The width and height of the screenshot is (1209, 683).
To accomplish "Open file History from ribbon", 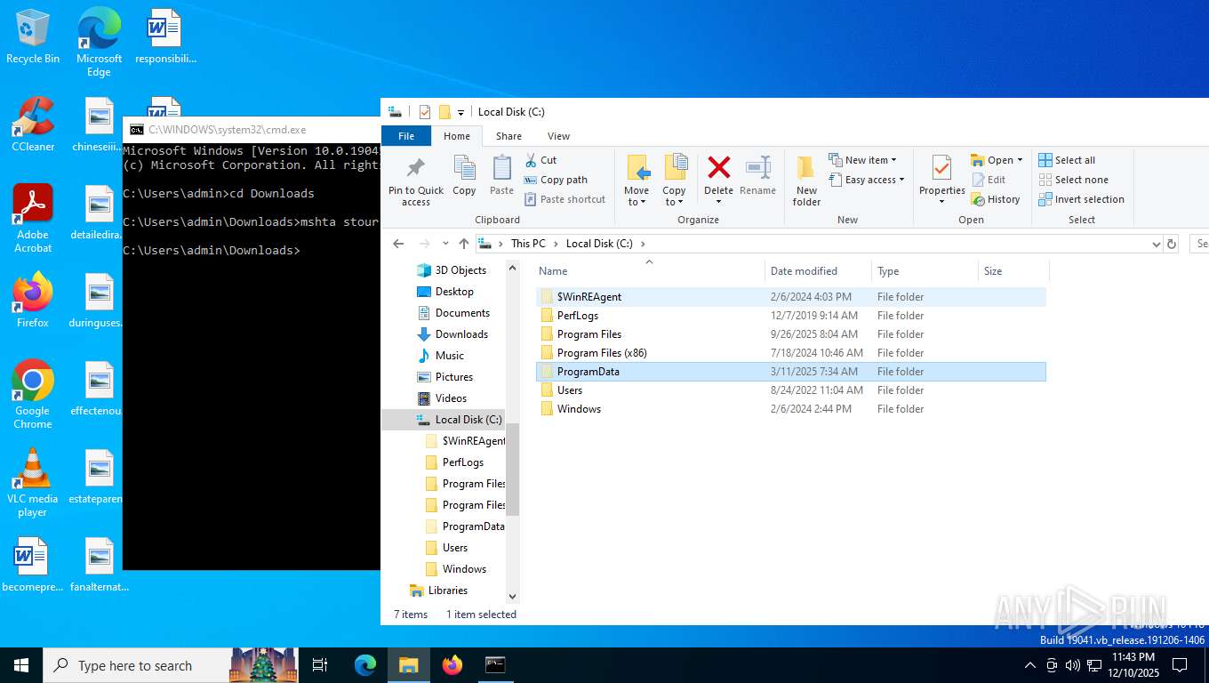I will [x=996, y=199].
